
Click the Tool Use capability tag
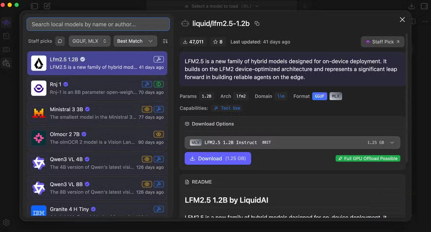click(227, 108)
